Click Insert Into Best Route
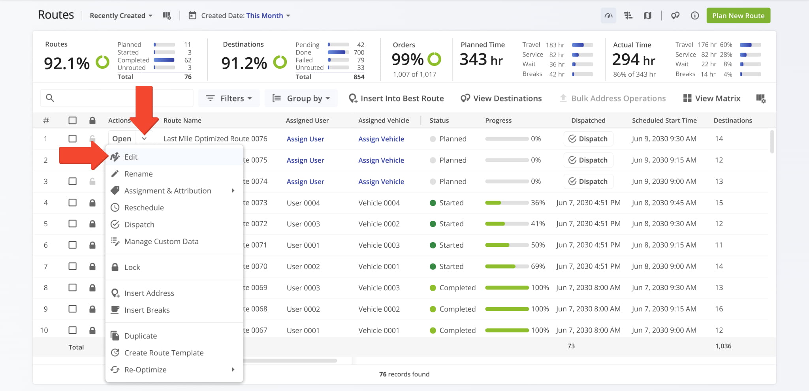The width and height of the screenshot is (809, 391). coord(396,98)
